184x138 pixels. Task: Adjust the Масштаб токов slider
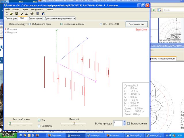(x=10, y=123)
